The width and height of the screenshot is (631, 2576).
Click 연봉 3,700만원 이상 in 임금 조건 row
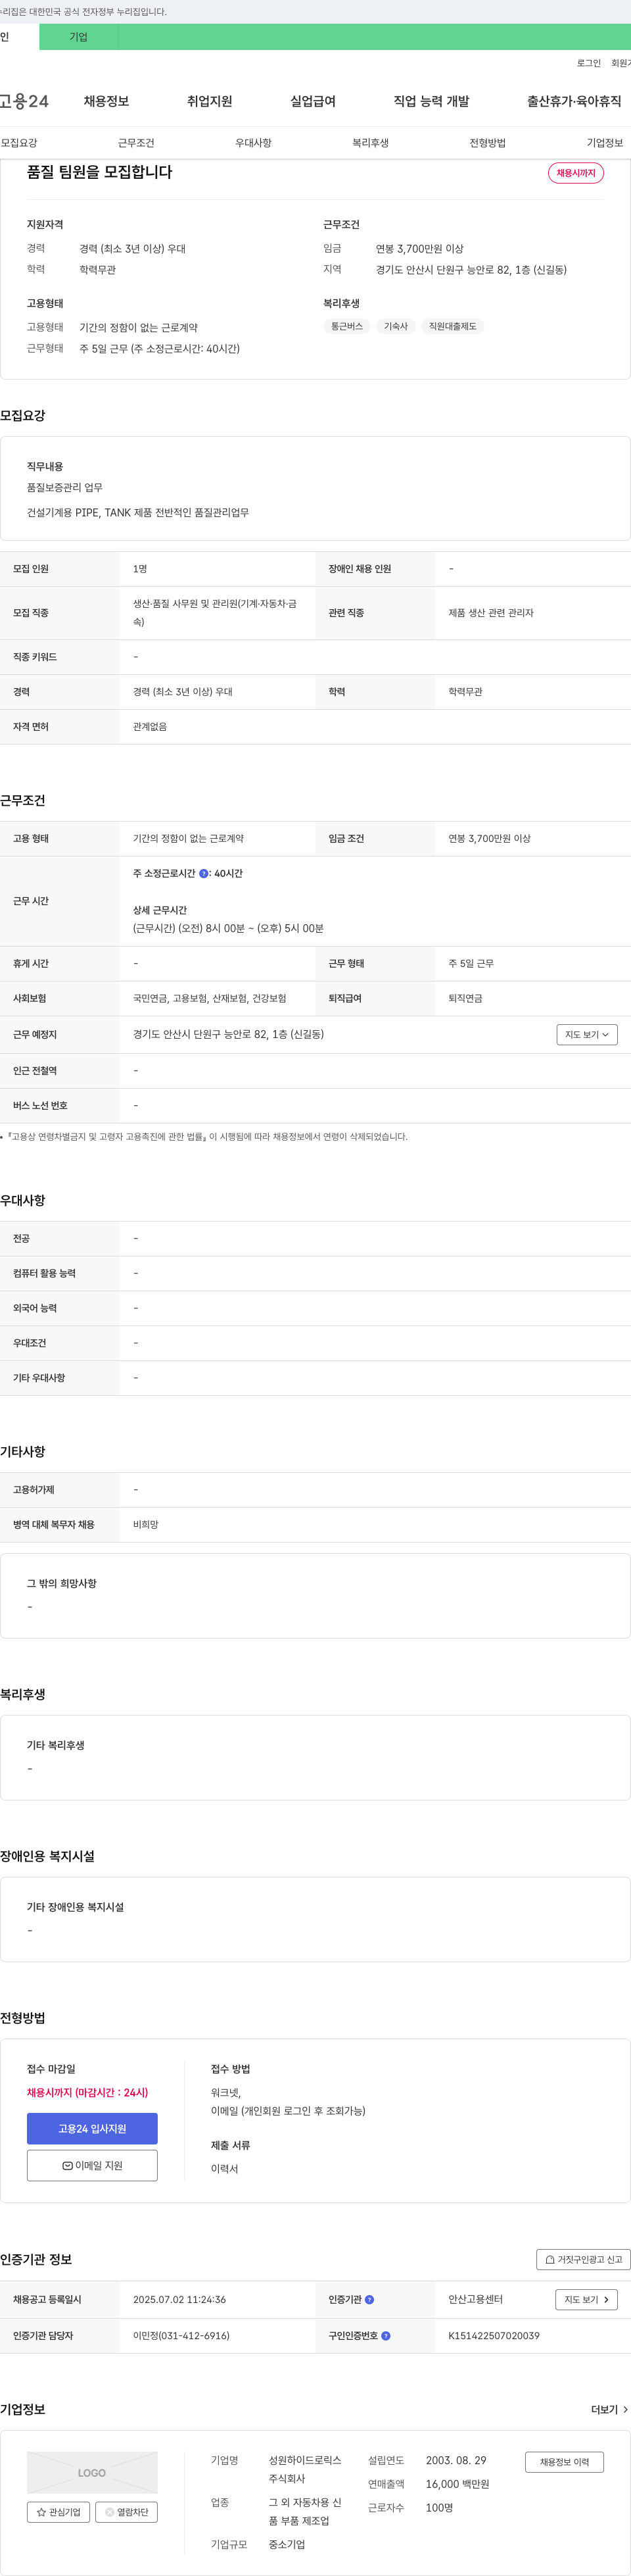tap(489, 839)
